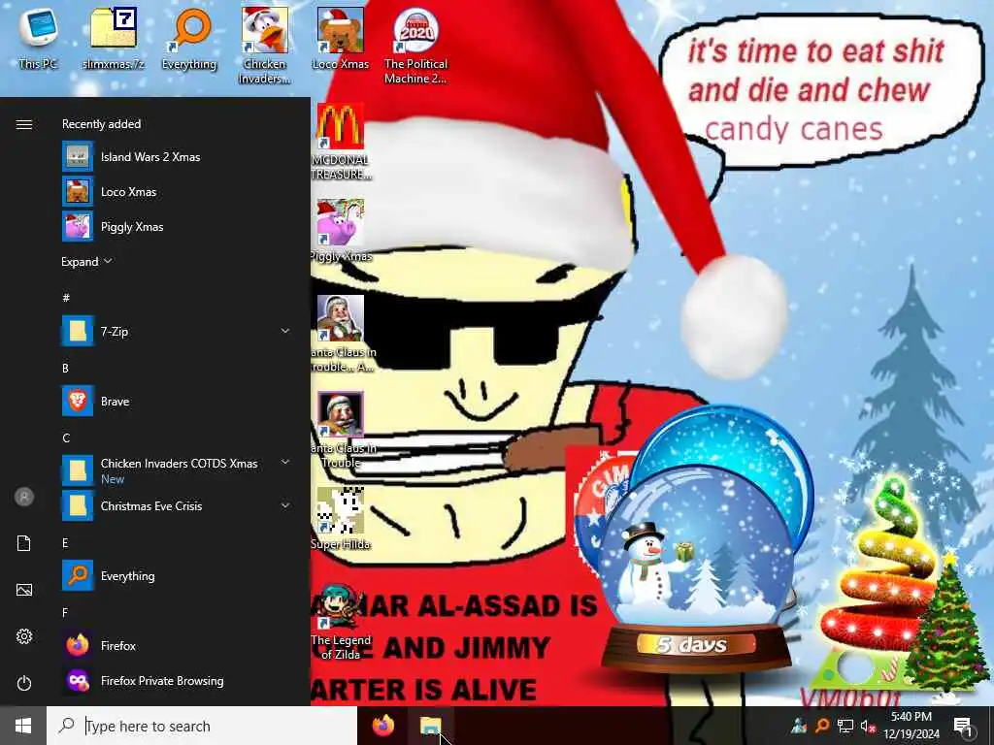Open Documents from Start sidebar
Screen dimensions: 994x745
[x=24, y=543]
